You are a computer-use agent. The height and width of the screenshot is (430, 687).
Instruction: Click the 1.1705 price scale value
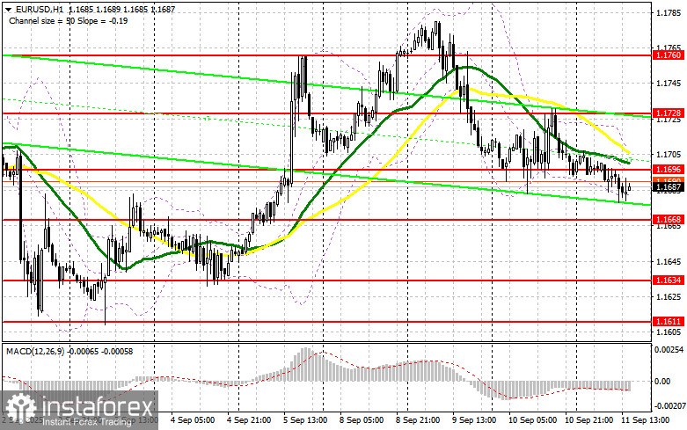(x=669, y=154)
